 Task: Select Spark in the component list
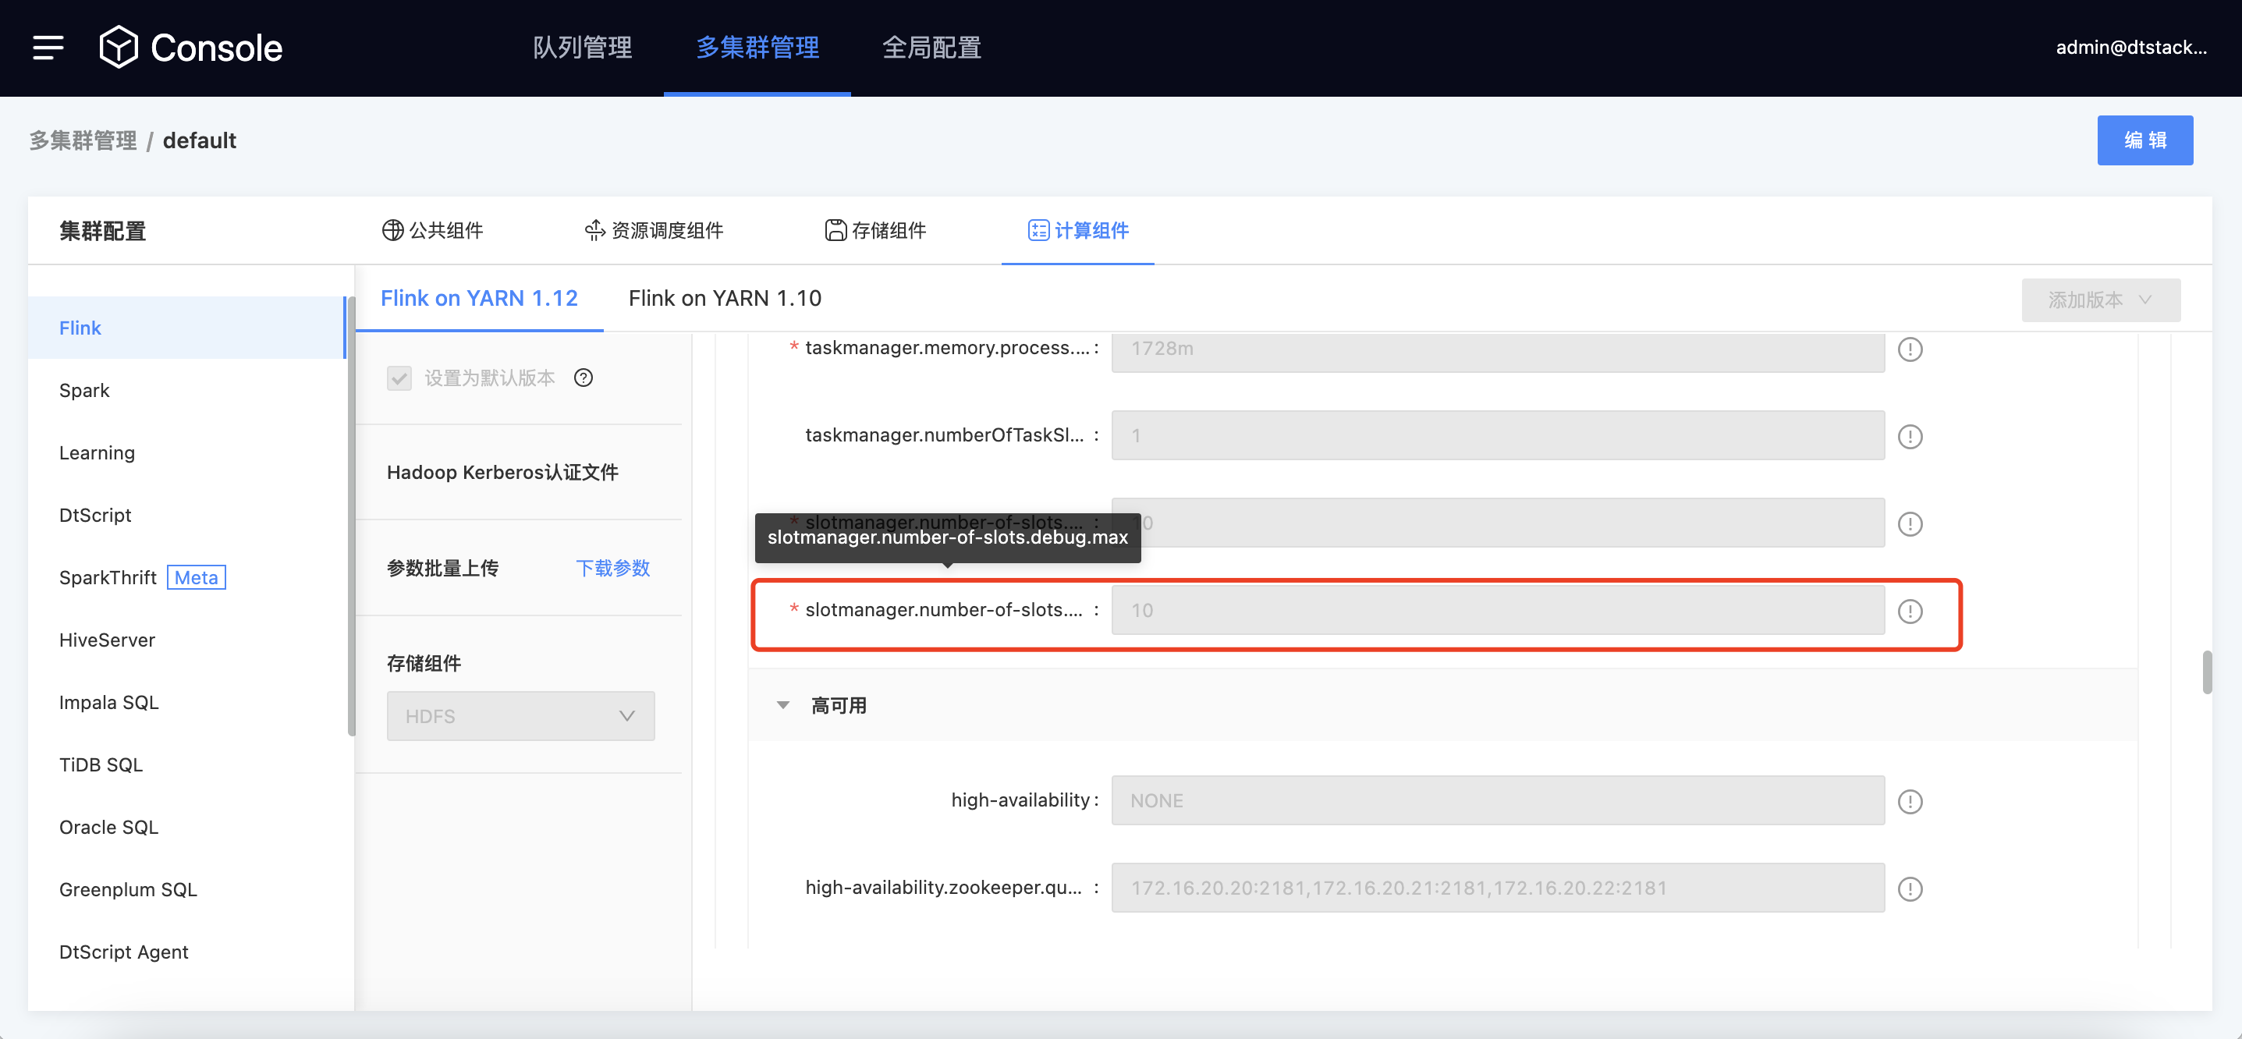click(x=186, y=390)
